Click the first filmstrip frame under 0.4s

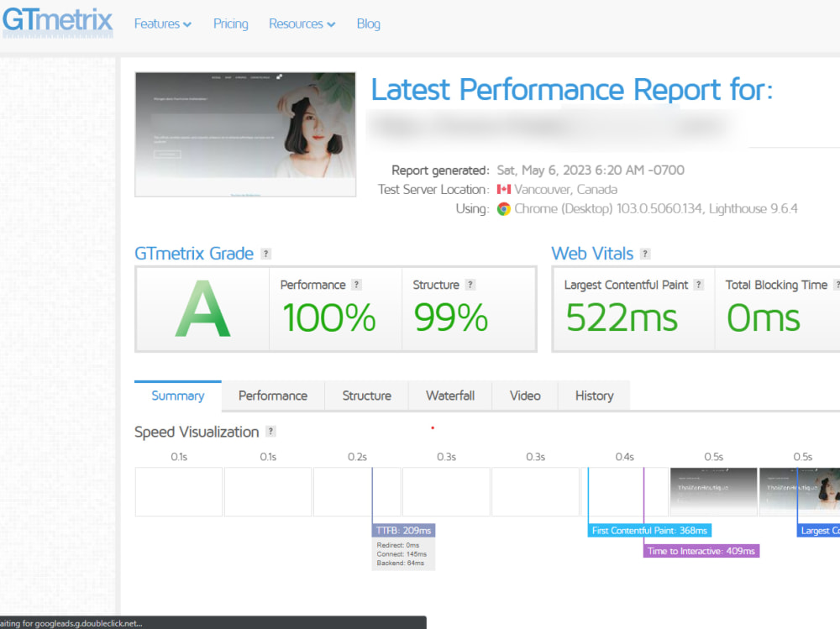point(625,492)
